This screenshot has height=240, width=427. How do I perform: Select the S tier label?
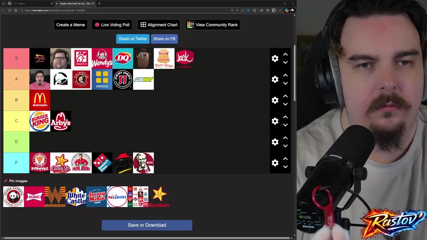[16, 58]
